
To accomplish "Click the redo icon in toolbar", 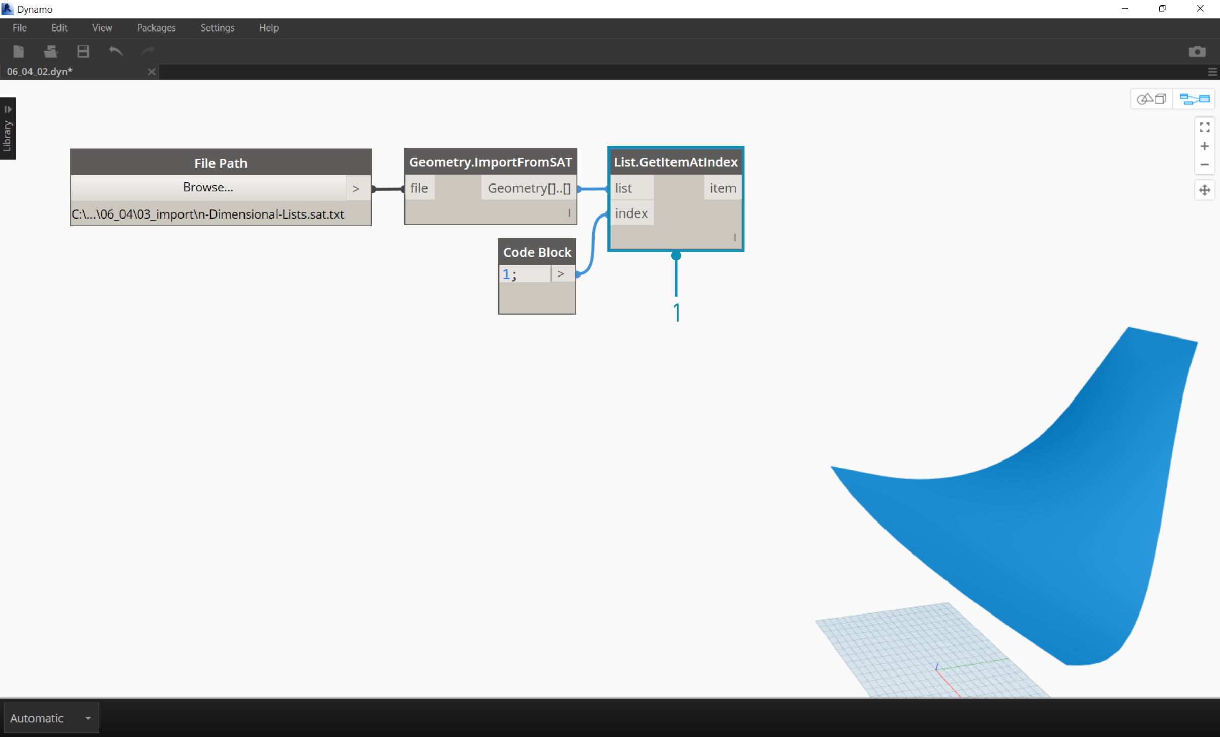I will 147,50.
